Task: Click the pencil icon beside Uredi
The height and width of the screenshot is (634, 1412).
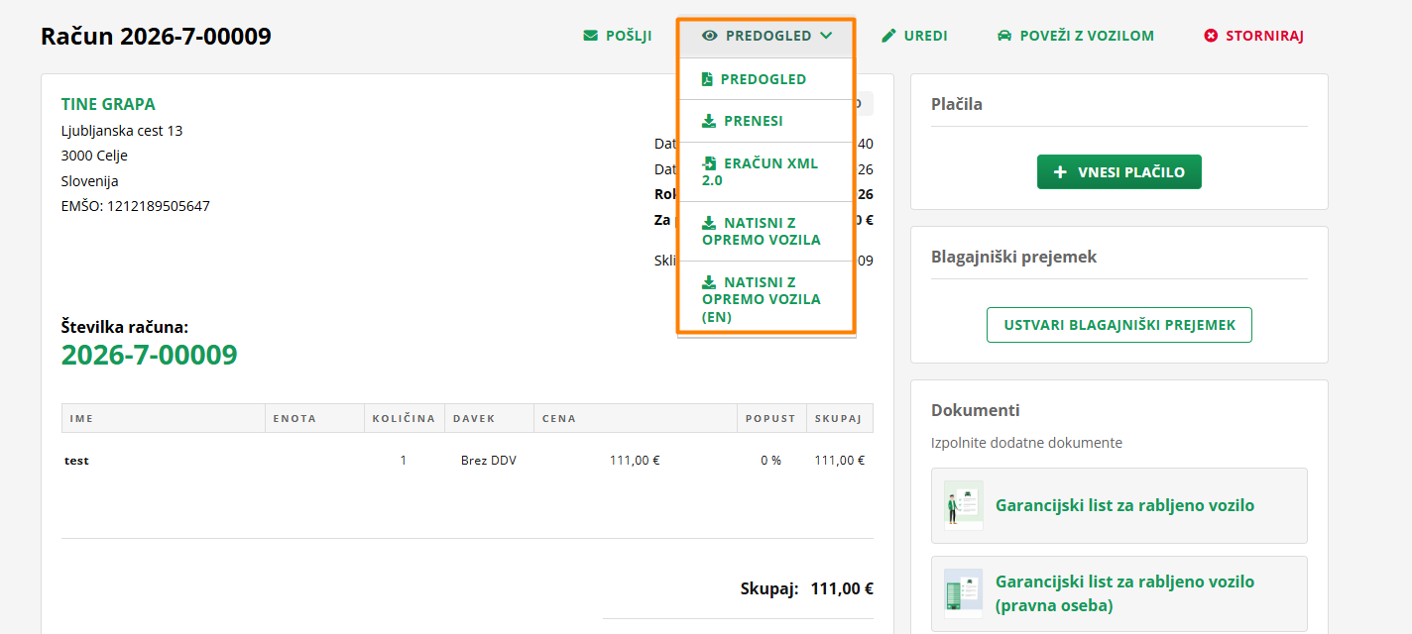Action: [889, 36]
